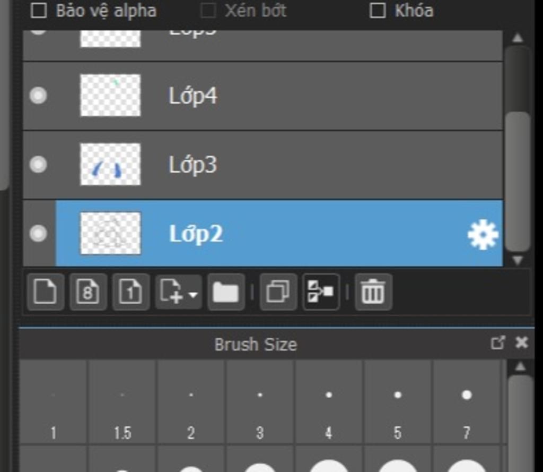Undock the Brush Size panel
This screenshot has height=472, width=543.
pyautogui.click(x=498, y=342)
